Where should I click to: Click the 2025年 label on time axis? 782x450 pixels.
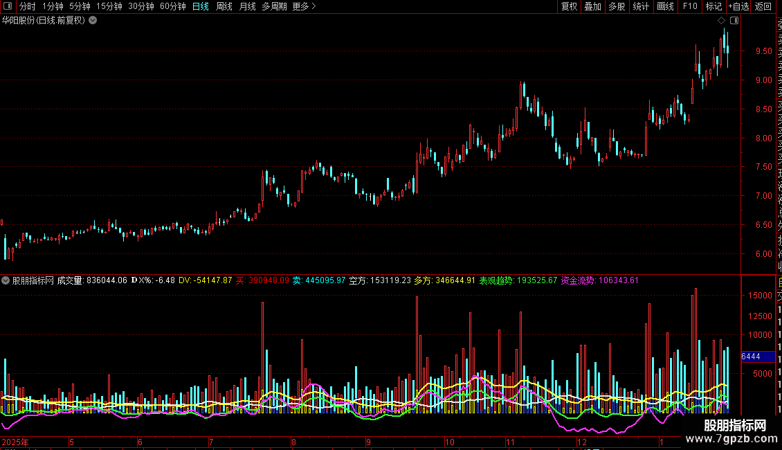[15, 442]
